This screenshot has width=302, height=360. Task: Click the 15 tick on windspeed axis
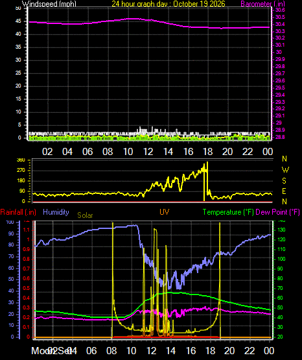(x=18, y=99)
